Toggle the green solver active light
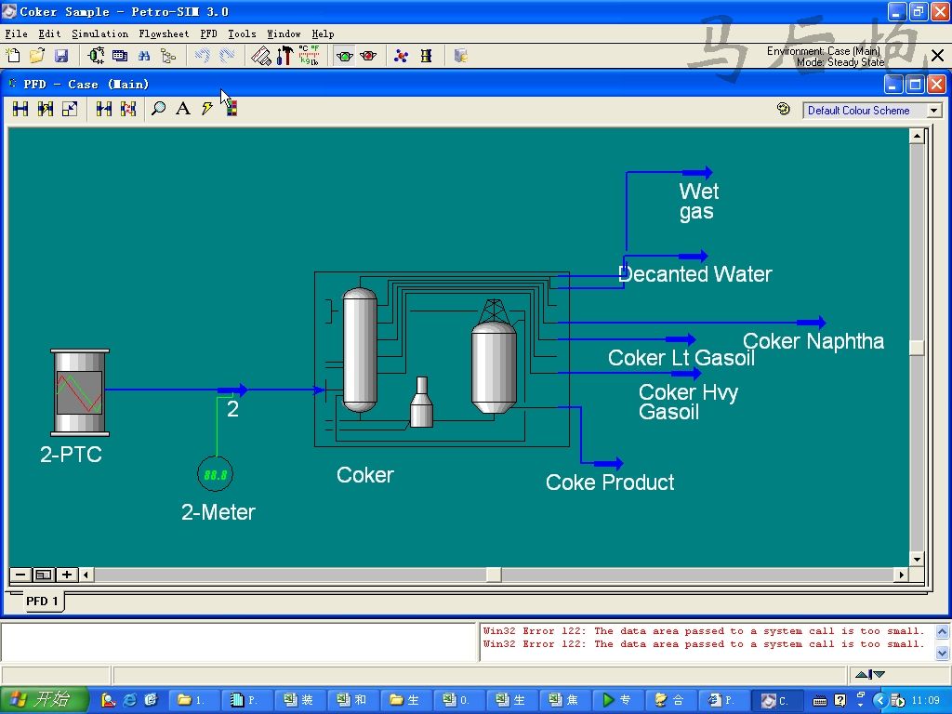The image size is (952, 714). (345, 56)
